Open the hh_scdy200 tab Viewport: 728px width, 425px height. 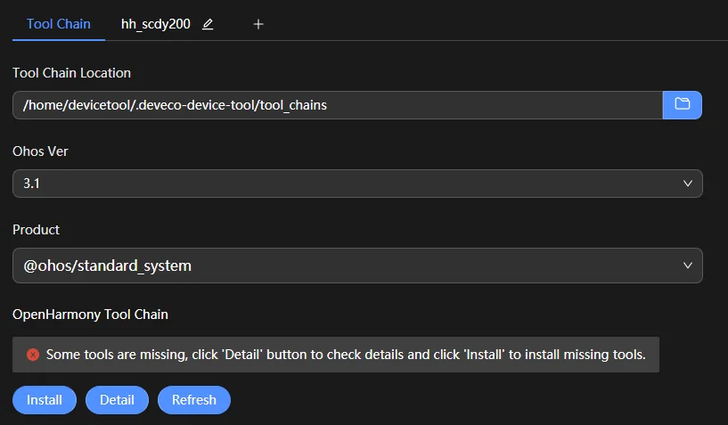156,24
